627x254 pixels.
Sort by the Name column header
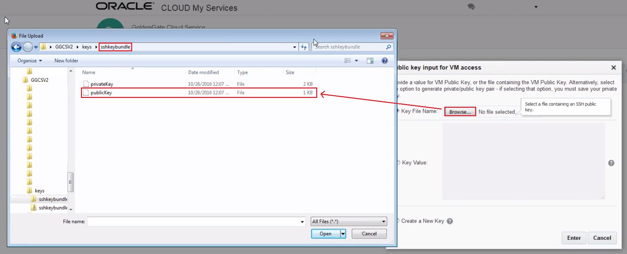88,72
